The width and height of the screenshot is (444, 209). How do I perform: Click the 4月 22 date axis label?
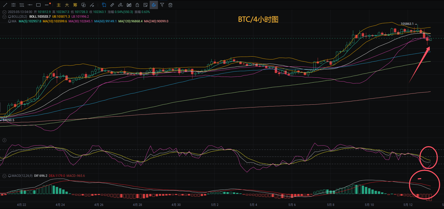coord(22,205)
